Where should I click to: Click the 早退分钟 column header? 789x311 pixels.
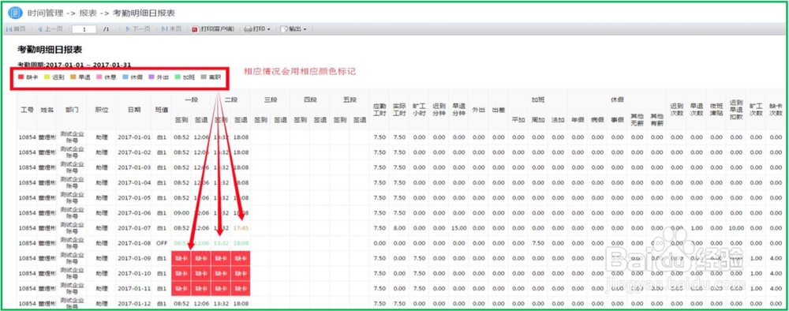[458, 109]
